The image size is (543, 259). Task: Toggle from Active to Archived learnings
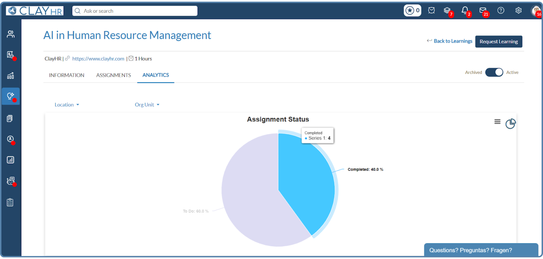click(x=494, y=72)
